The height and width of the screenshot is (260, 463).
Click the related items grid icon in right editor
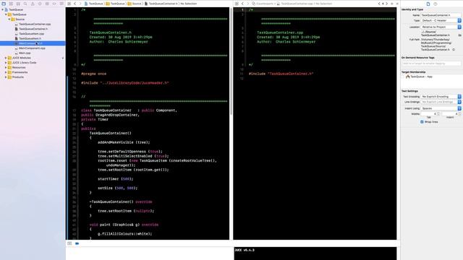point(237,4)
